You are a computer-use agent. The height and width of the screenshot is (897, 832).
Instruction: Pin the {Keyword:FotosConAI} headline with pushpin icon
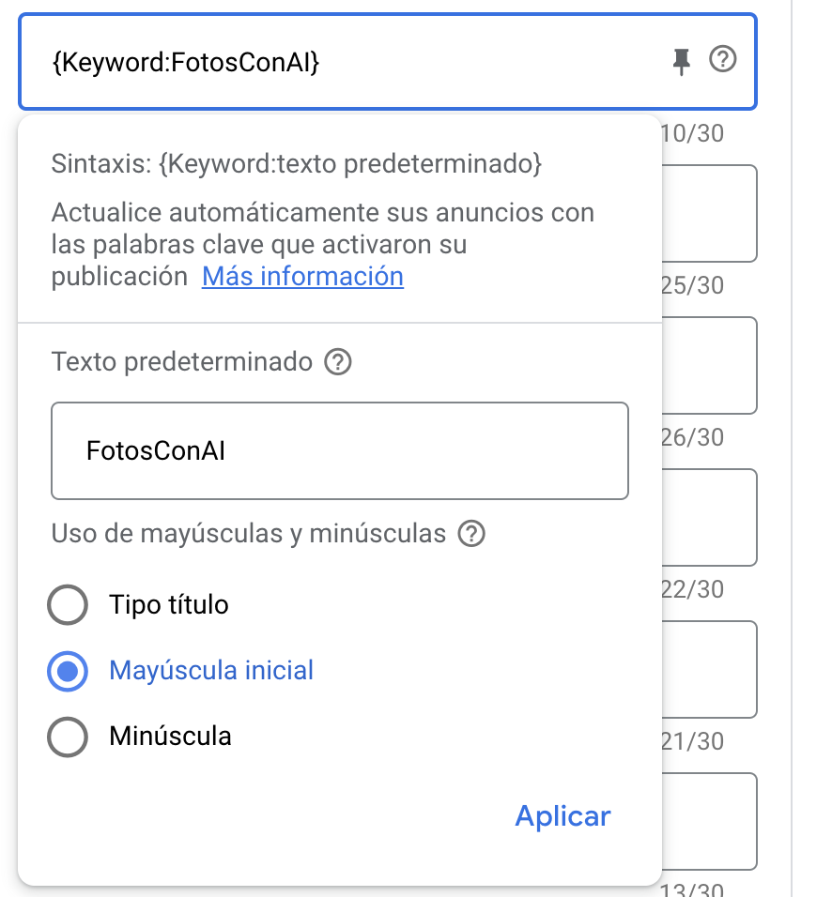[x=681, y=62]
